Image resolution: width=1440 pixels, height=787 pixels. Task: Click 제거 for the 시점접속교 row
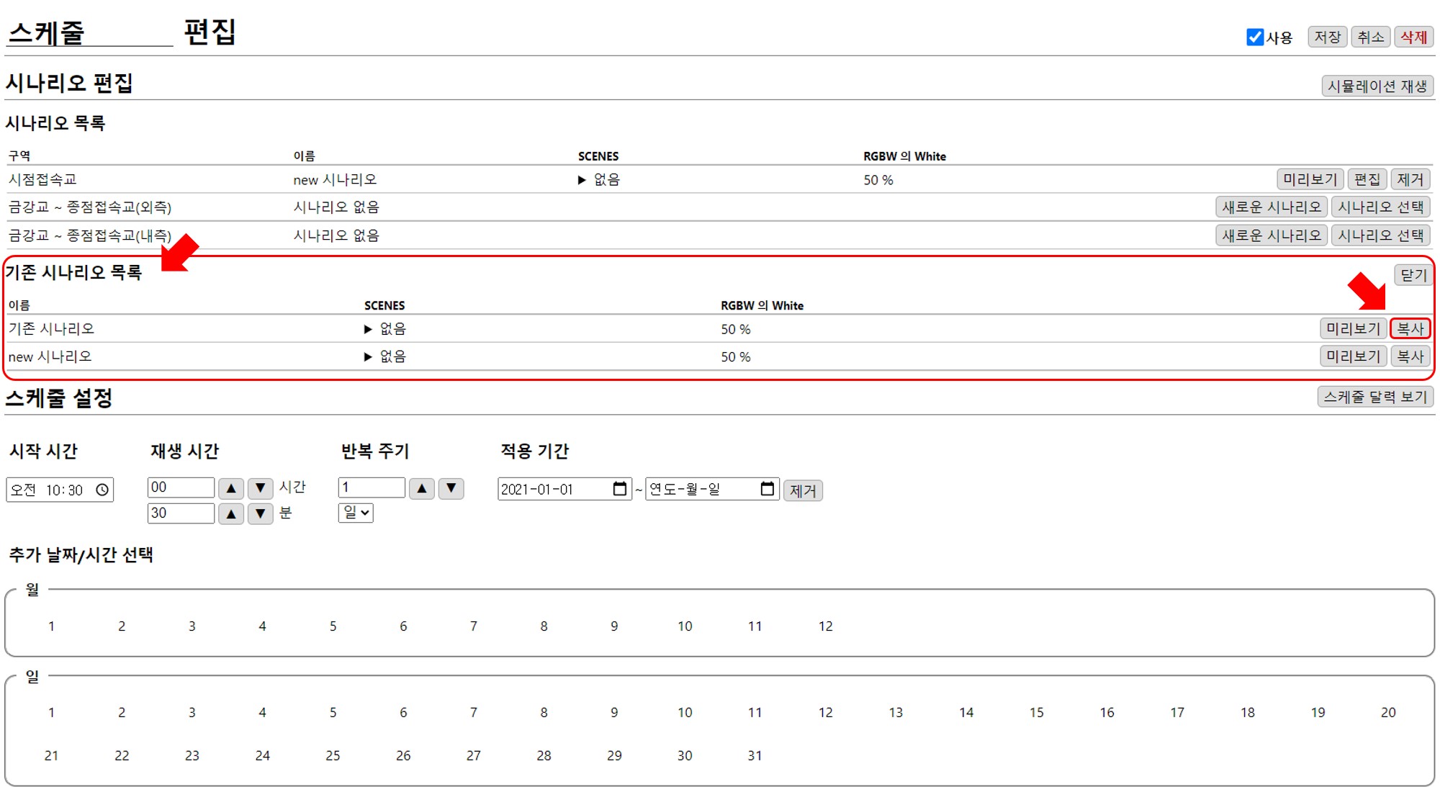coord(1410,179)
